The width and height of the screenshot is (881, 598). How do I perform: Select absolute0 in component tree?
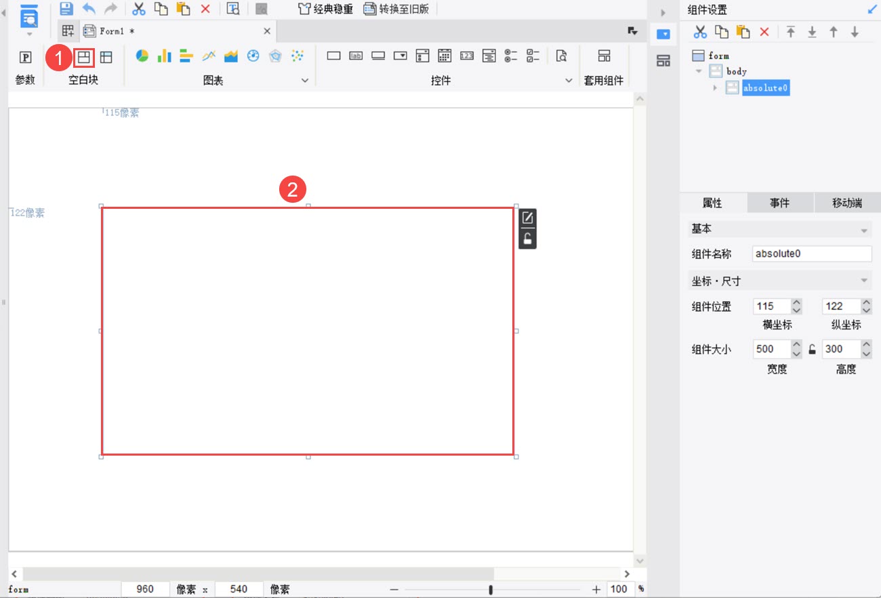tap(766, 87)
